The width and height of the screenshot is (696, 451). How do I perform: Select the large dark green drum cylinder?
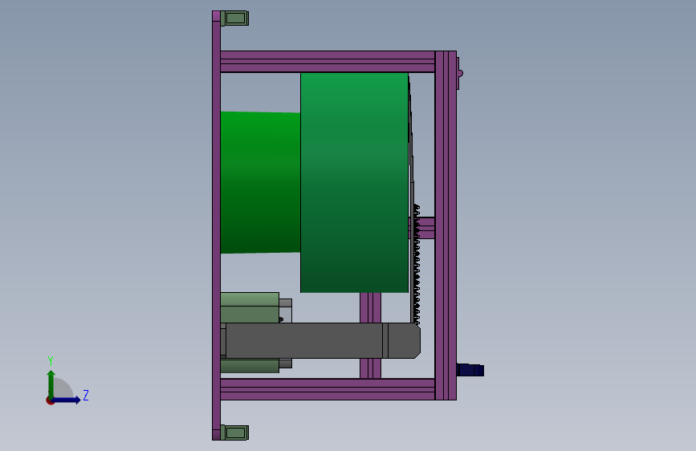(x=354, y=182)
